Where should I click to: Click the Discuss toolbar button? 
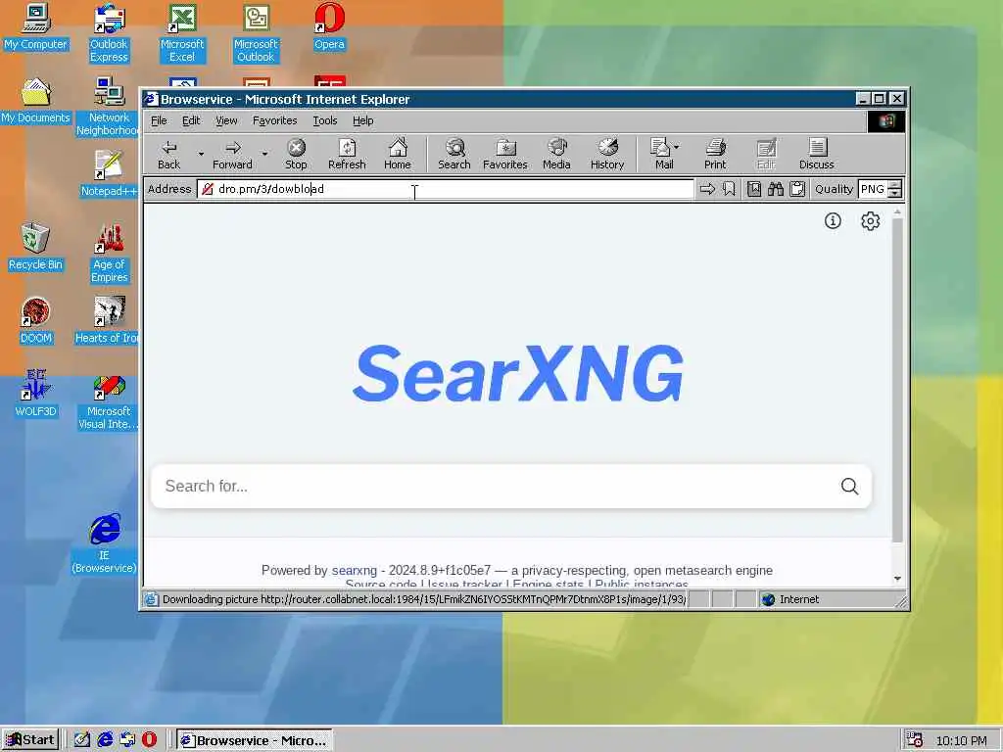click(816, 154)
